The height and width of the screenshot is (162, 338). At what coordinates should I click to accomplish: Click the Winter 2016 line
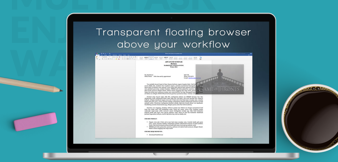174,67
